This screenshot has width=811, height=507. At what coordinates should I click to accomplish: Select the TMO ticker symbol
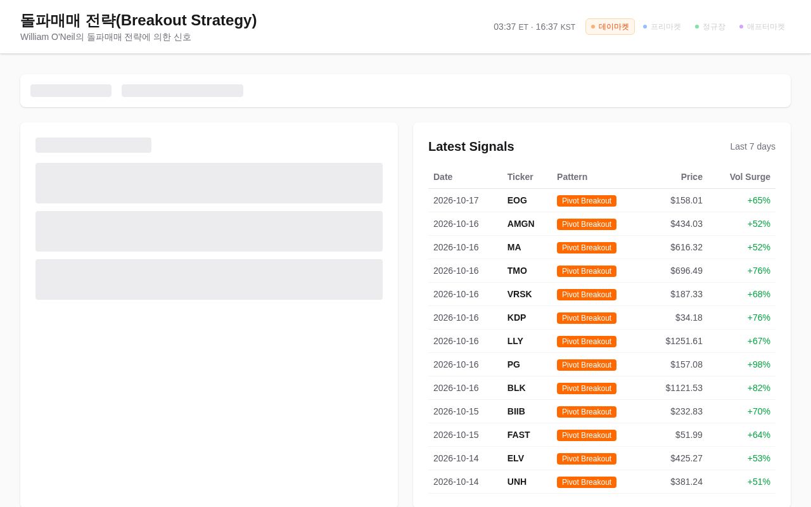click(517, 271)
